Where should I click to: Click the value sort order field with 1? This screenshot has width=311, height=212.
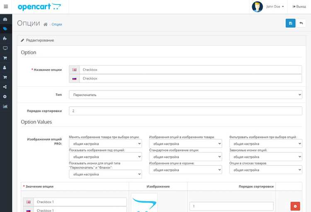pos(231,206)
